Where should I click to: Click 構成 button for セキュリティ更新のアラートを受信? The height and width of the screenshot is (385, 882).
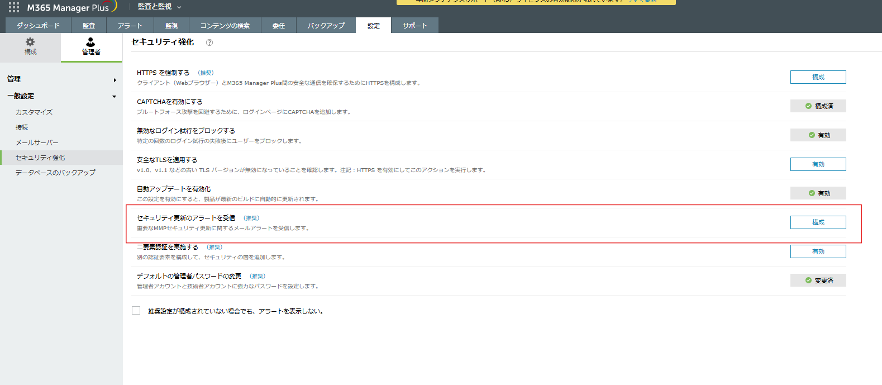tap(818, 222)
